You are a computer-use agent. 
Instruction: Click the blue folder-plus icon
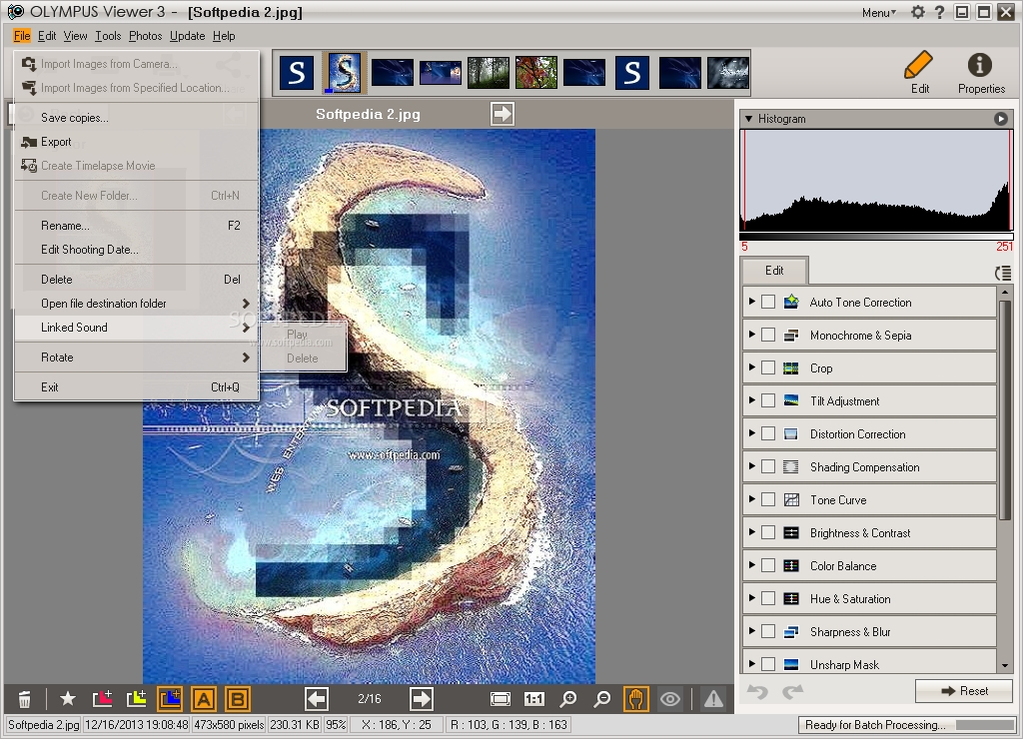[170, 699]
